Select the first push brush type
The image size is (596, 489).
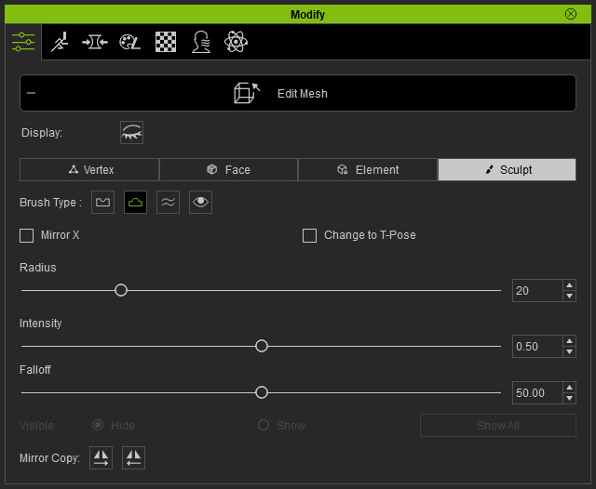102,203
